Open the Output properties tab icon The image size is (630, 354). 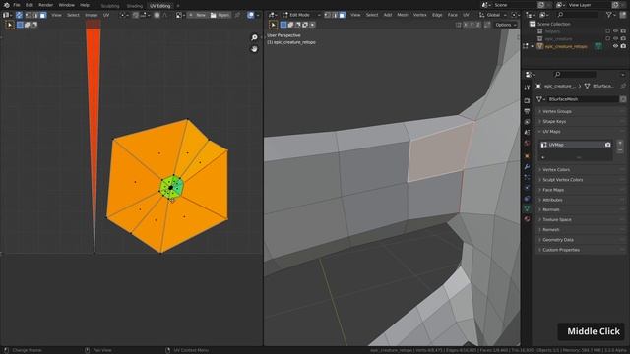[527, 111]
